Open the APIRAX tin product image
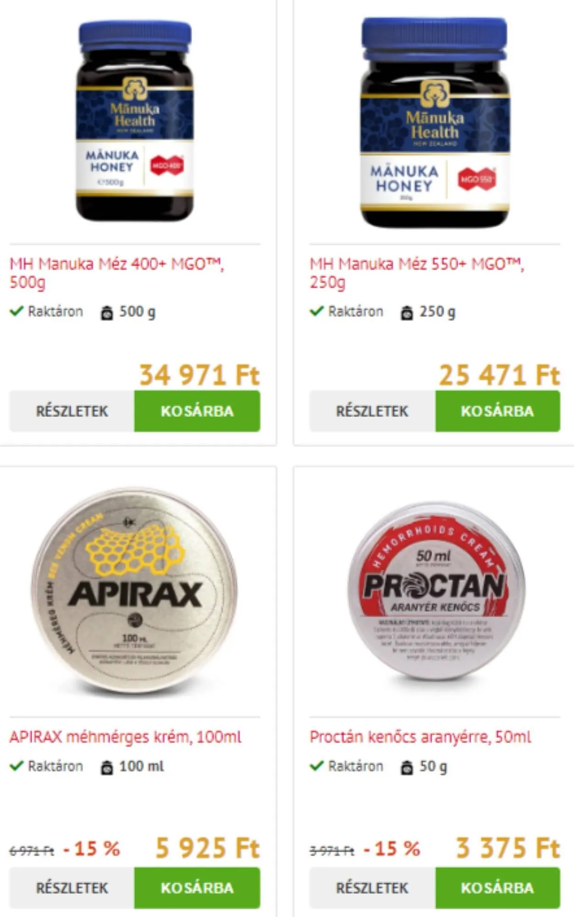Image resolution: width=574 pixels, height=917 pixels. (134, 590)
